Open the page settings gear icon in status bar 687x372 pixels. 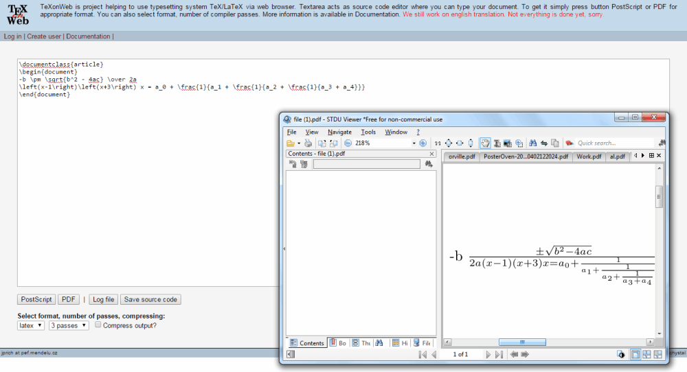coord(621,354)
